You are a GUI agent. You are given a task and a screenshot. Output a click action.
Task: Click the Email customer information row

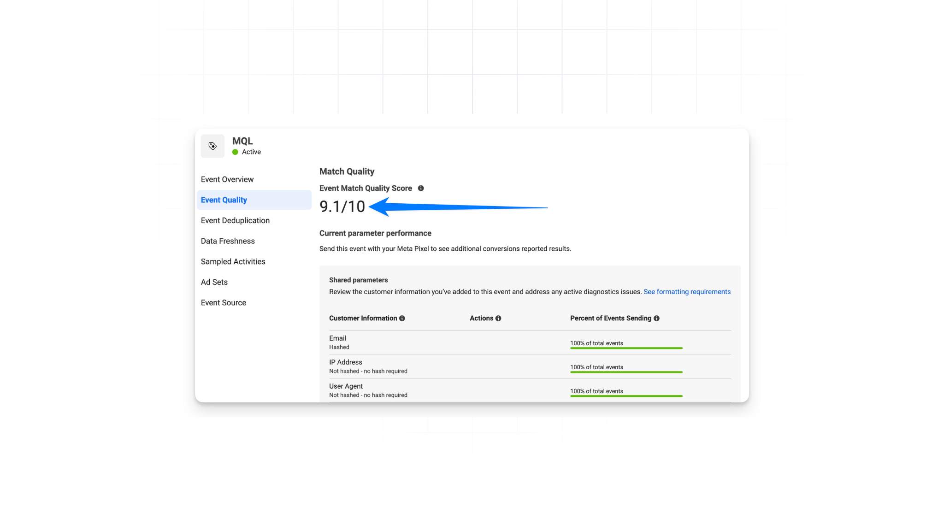click(530, 342)
